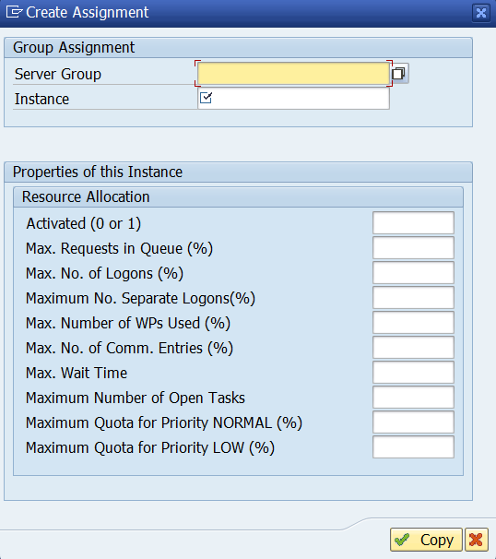
Task: Close the Create Assignment dialog
Action: 481,13
